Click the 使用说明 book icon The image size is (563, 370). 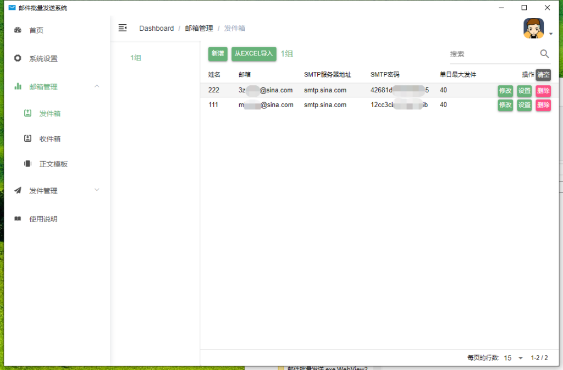coord(18,219)
